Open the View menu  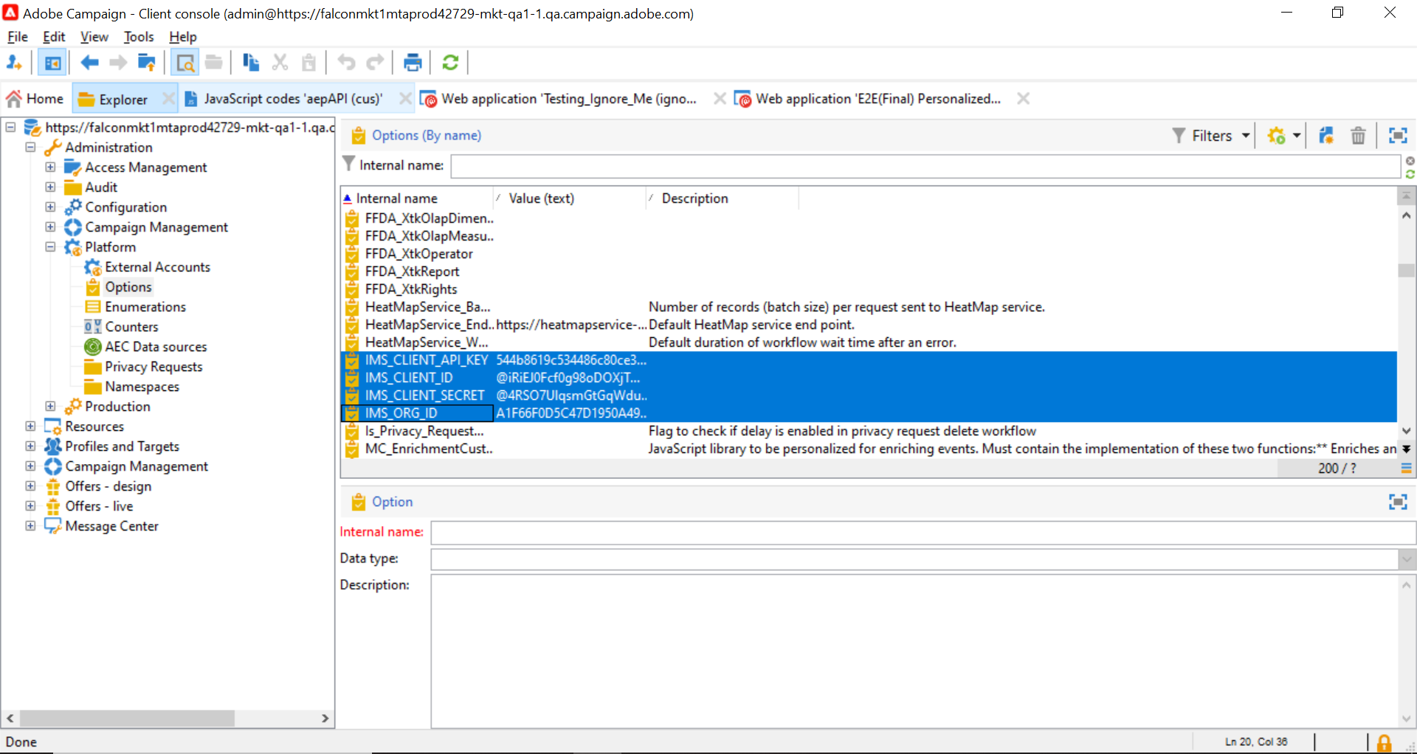click(x=94, y=37)
